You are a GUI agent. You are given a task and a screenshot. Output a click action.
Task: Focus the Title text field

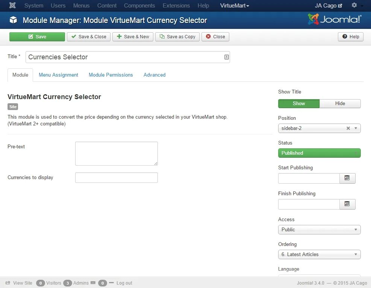pyautogui.click(x=128, y=57)
